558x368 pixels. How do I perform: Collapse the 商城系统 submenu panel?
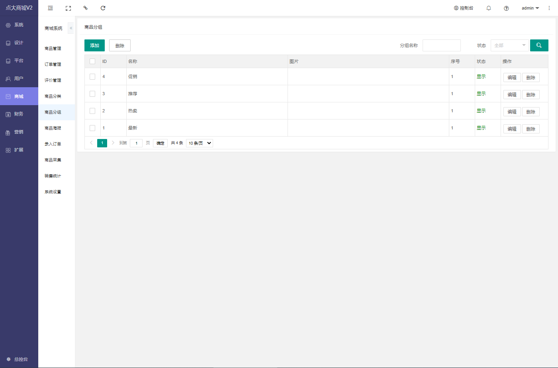click(x=71, y=28)
